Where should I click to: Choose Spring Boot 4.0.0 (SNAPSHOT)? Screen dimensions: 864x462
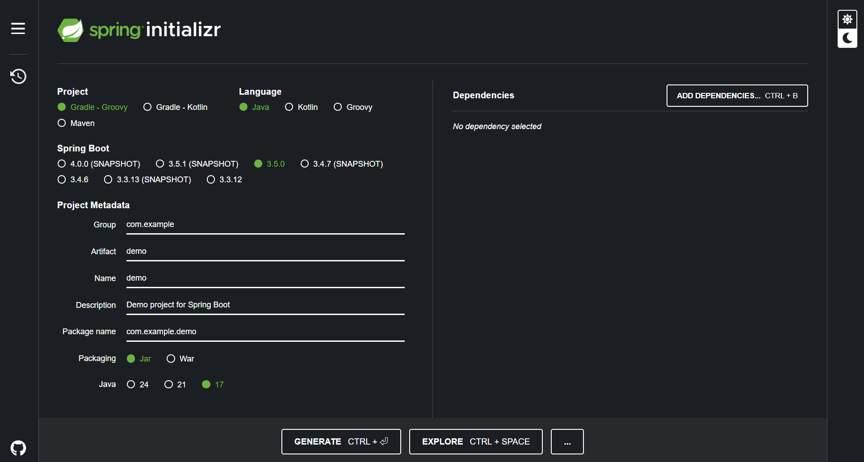point(99,164)
